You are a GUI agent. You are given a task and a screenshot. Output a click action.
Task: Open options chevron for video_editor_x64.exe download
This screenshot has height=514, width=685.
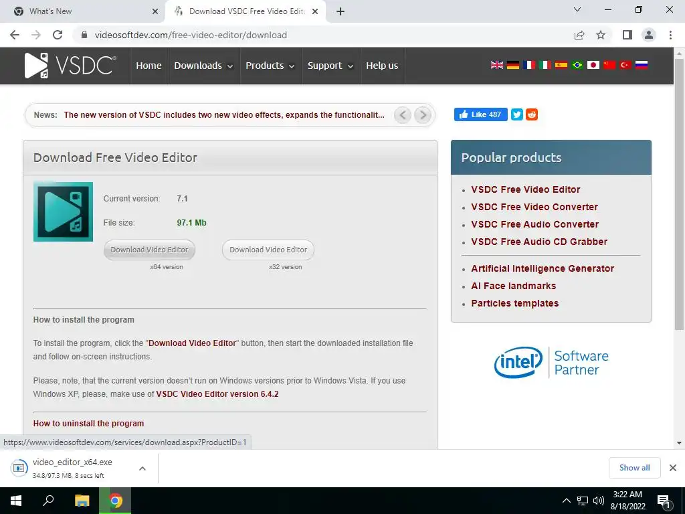[x=142, y=468]
